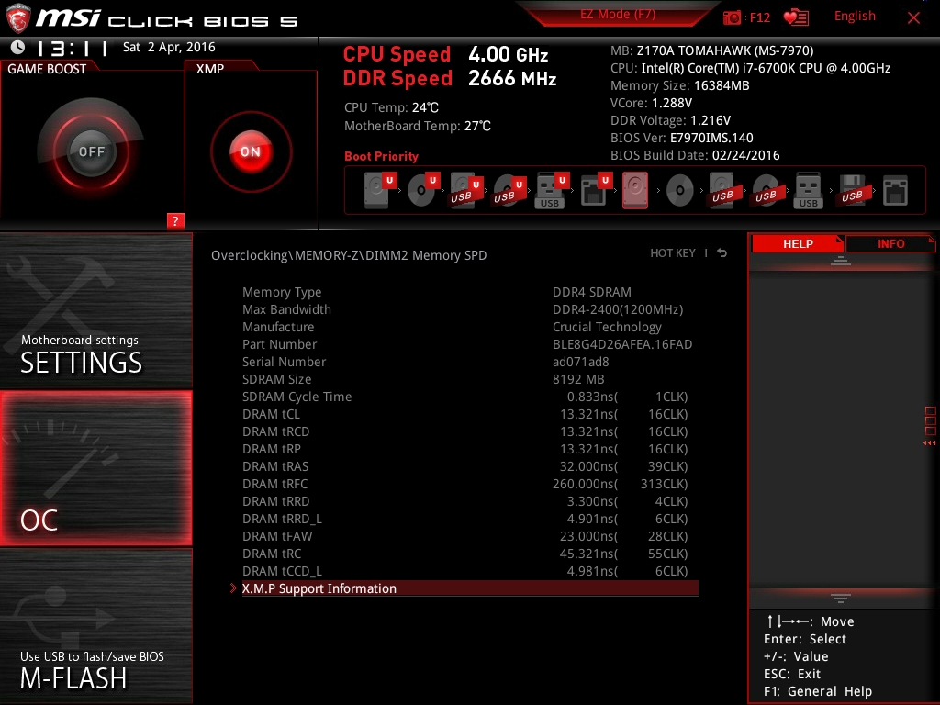The image size is (940, 705).
Task: Click part number BLE8G4D26AFEA.16FAD
Action: [x=622, y=344]
